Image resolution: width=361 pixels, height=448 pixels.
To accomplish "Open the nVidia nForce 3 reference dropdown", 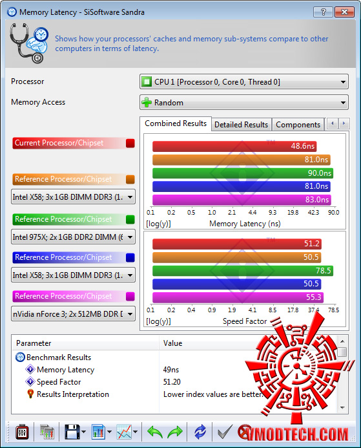I will coord(73,314).
